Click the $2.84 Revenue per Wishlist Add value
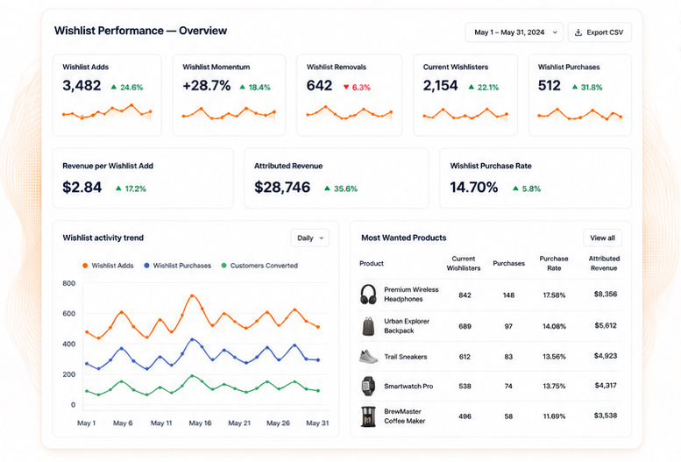The width and height of the screenshot is (681, 462). click(82, 188)
